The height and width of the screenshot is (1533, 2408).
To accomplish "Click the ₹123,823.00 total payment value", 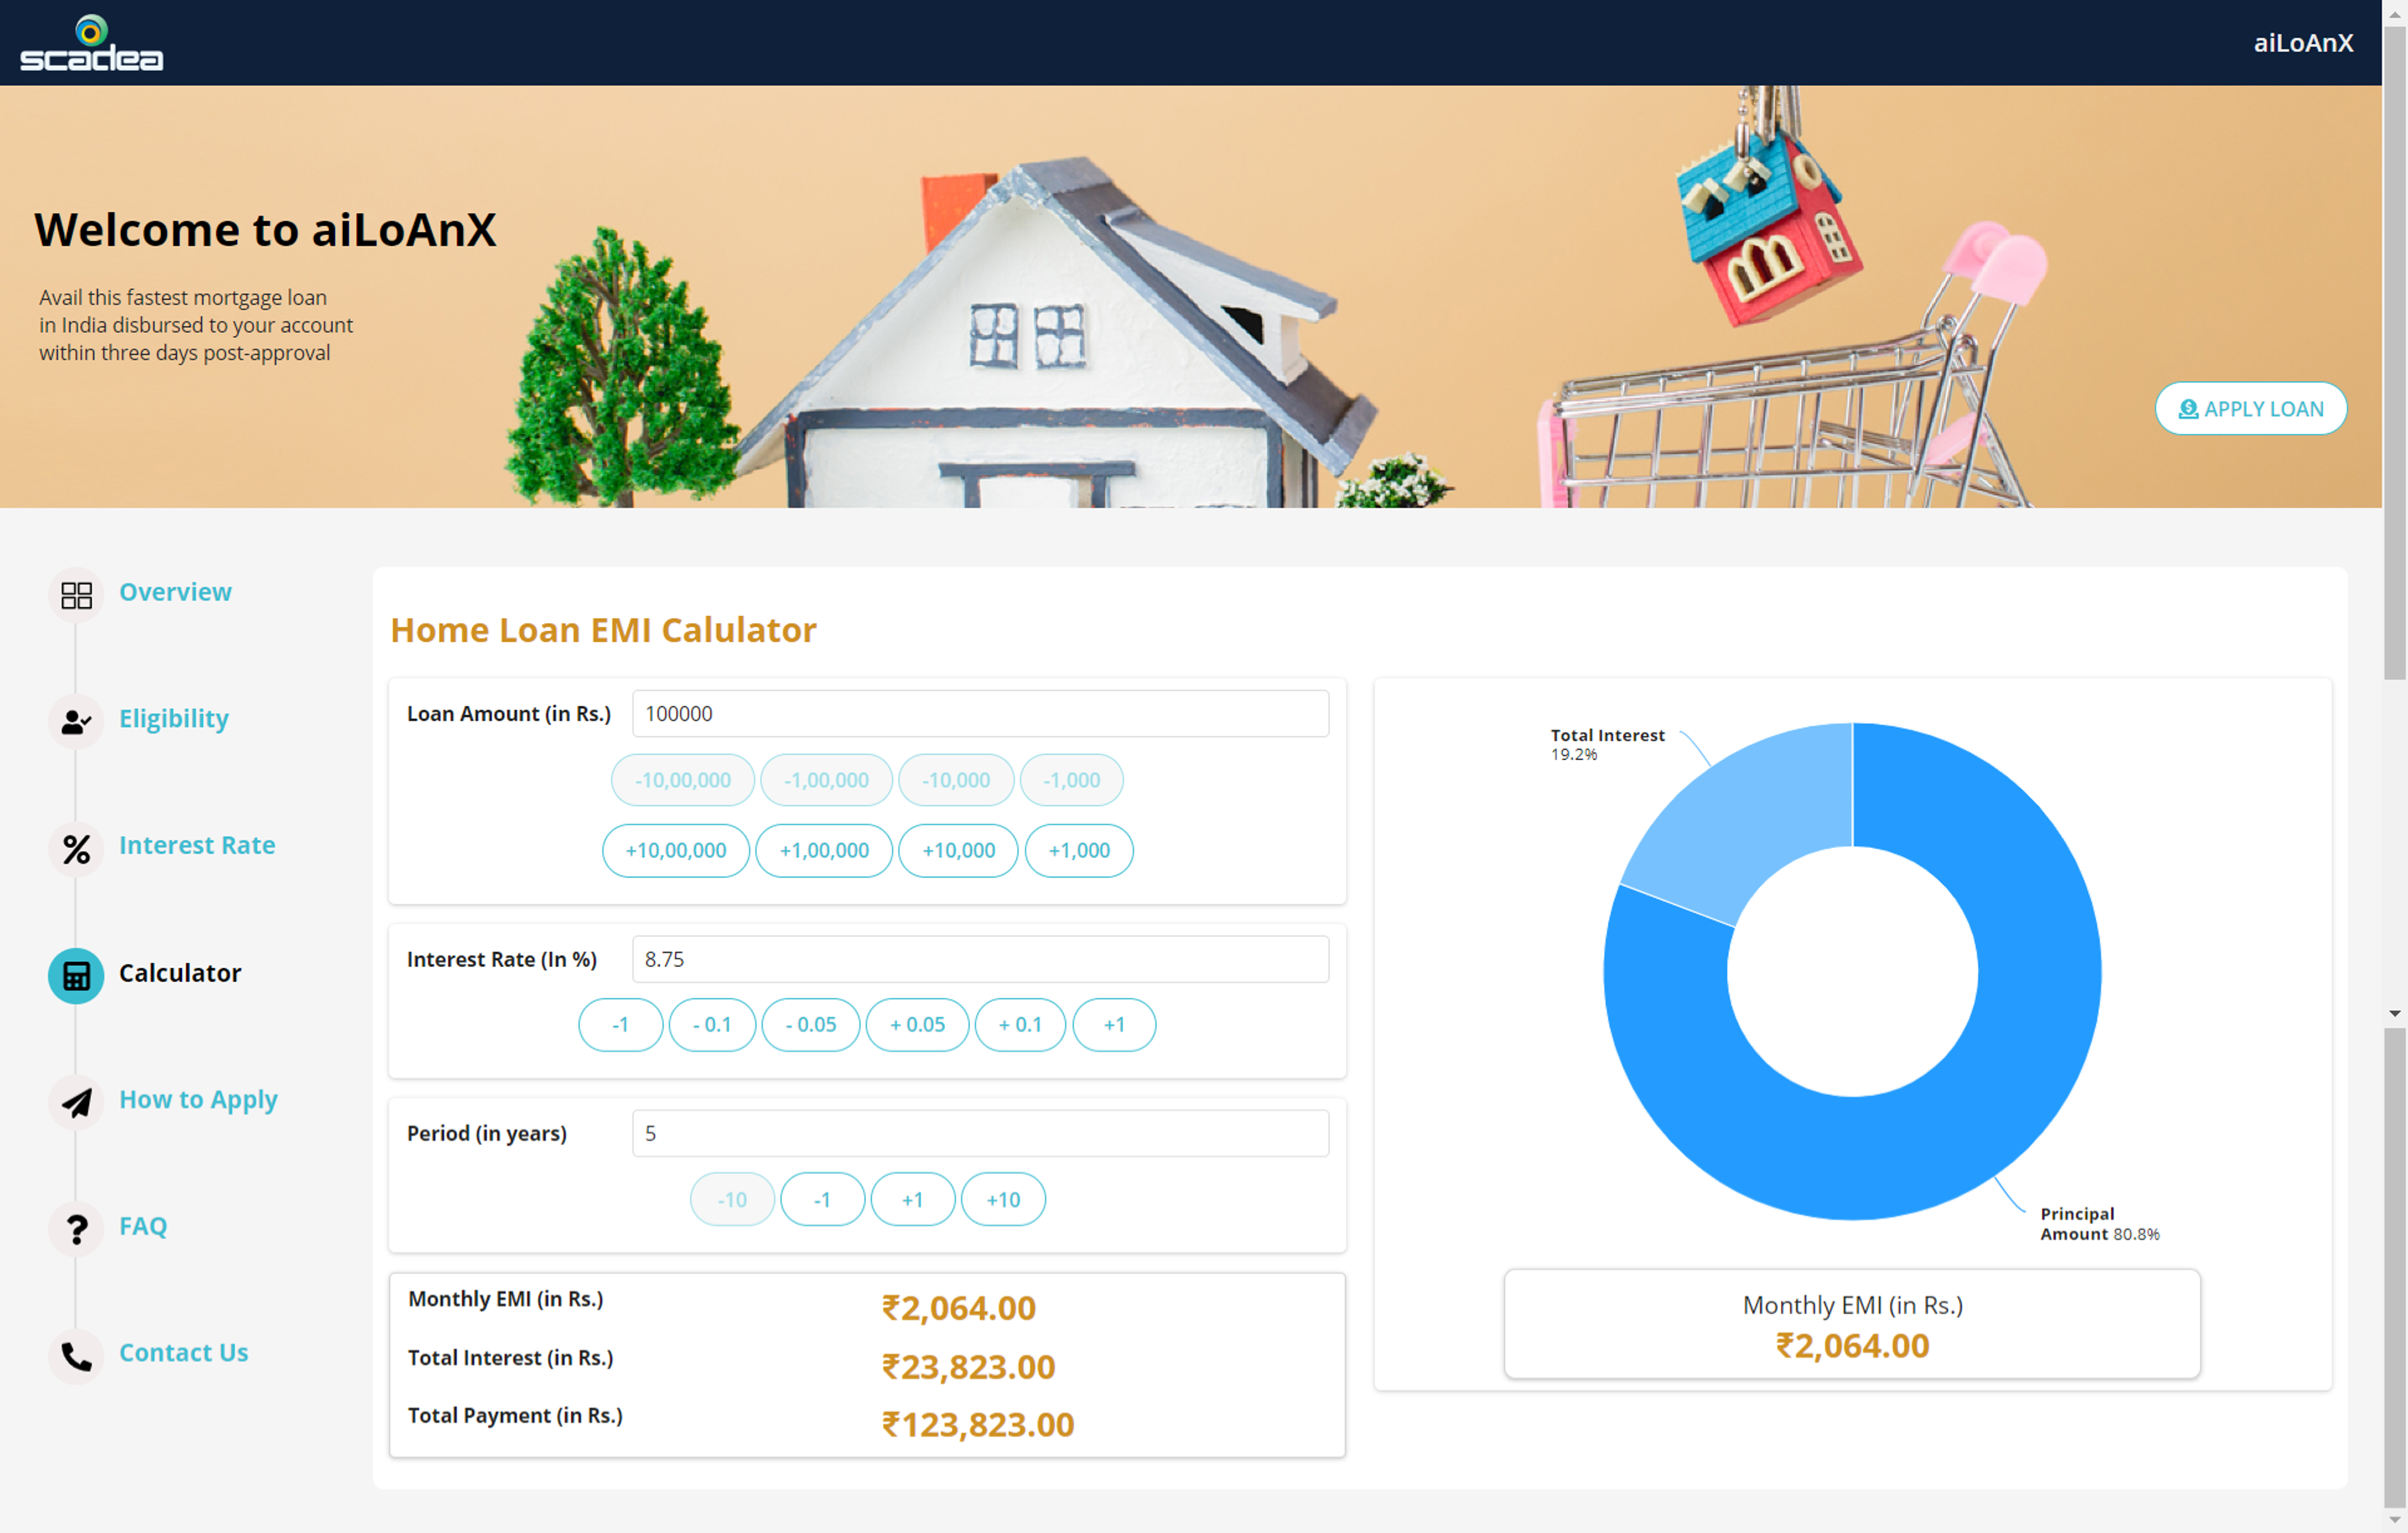I will point(977,1424).
